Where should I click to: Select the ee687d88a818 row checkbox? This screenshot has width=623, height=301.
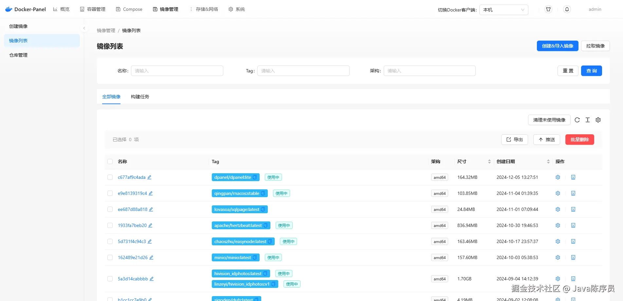[110, 209]
